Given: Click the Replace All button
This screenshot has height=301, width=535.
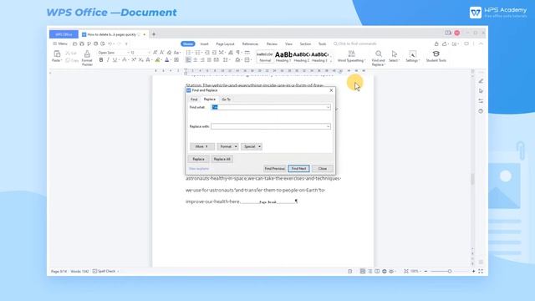Looking at the screenshot, I should (222, 159).
